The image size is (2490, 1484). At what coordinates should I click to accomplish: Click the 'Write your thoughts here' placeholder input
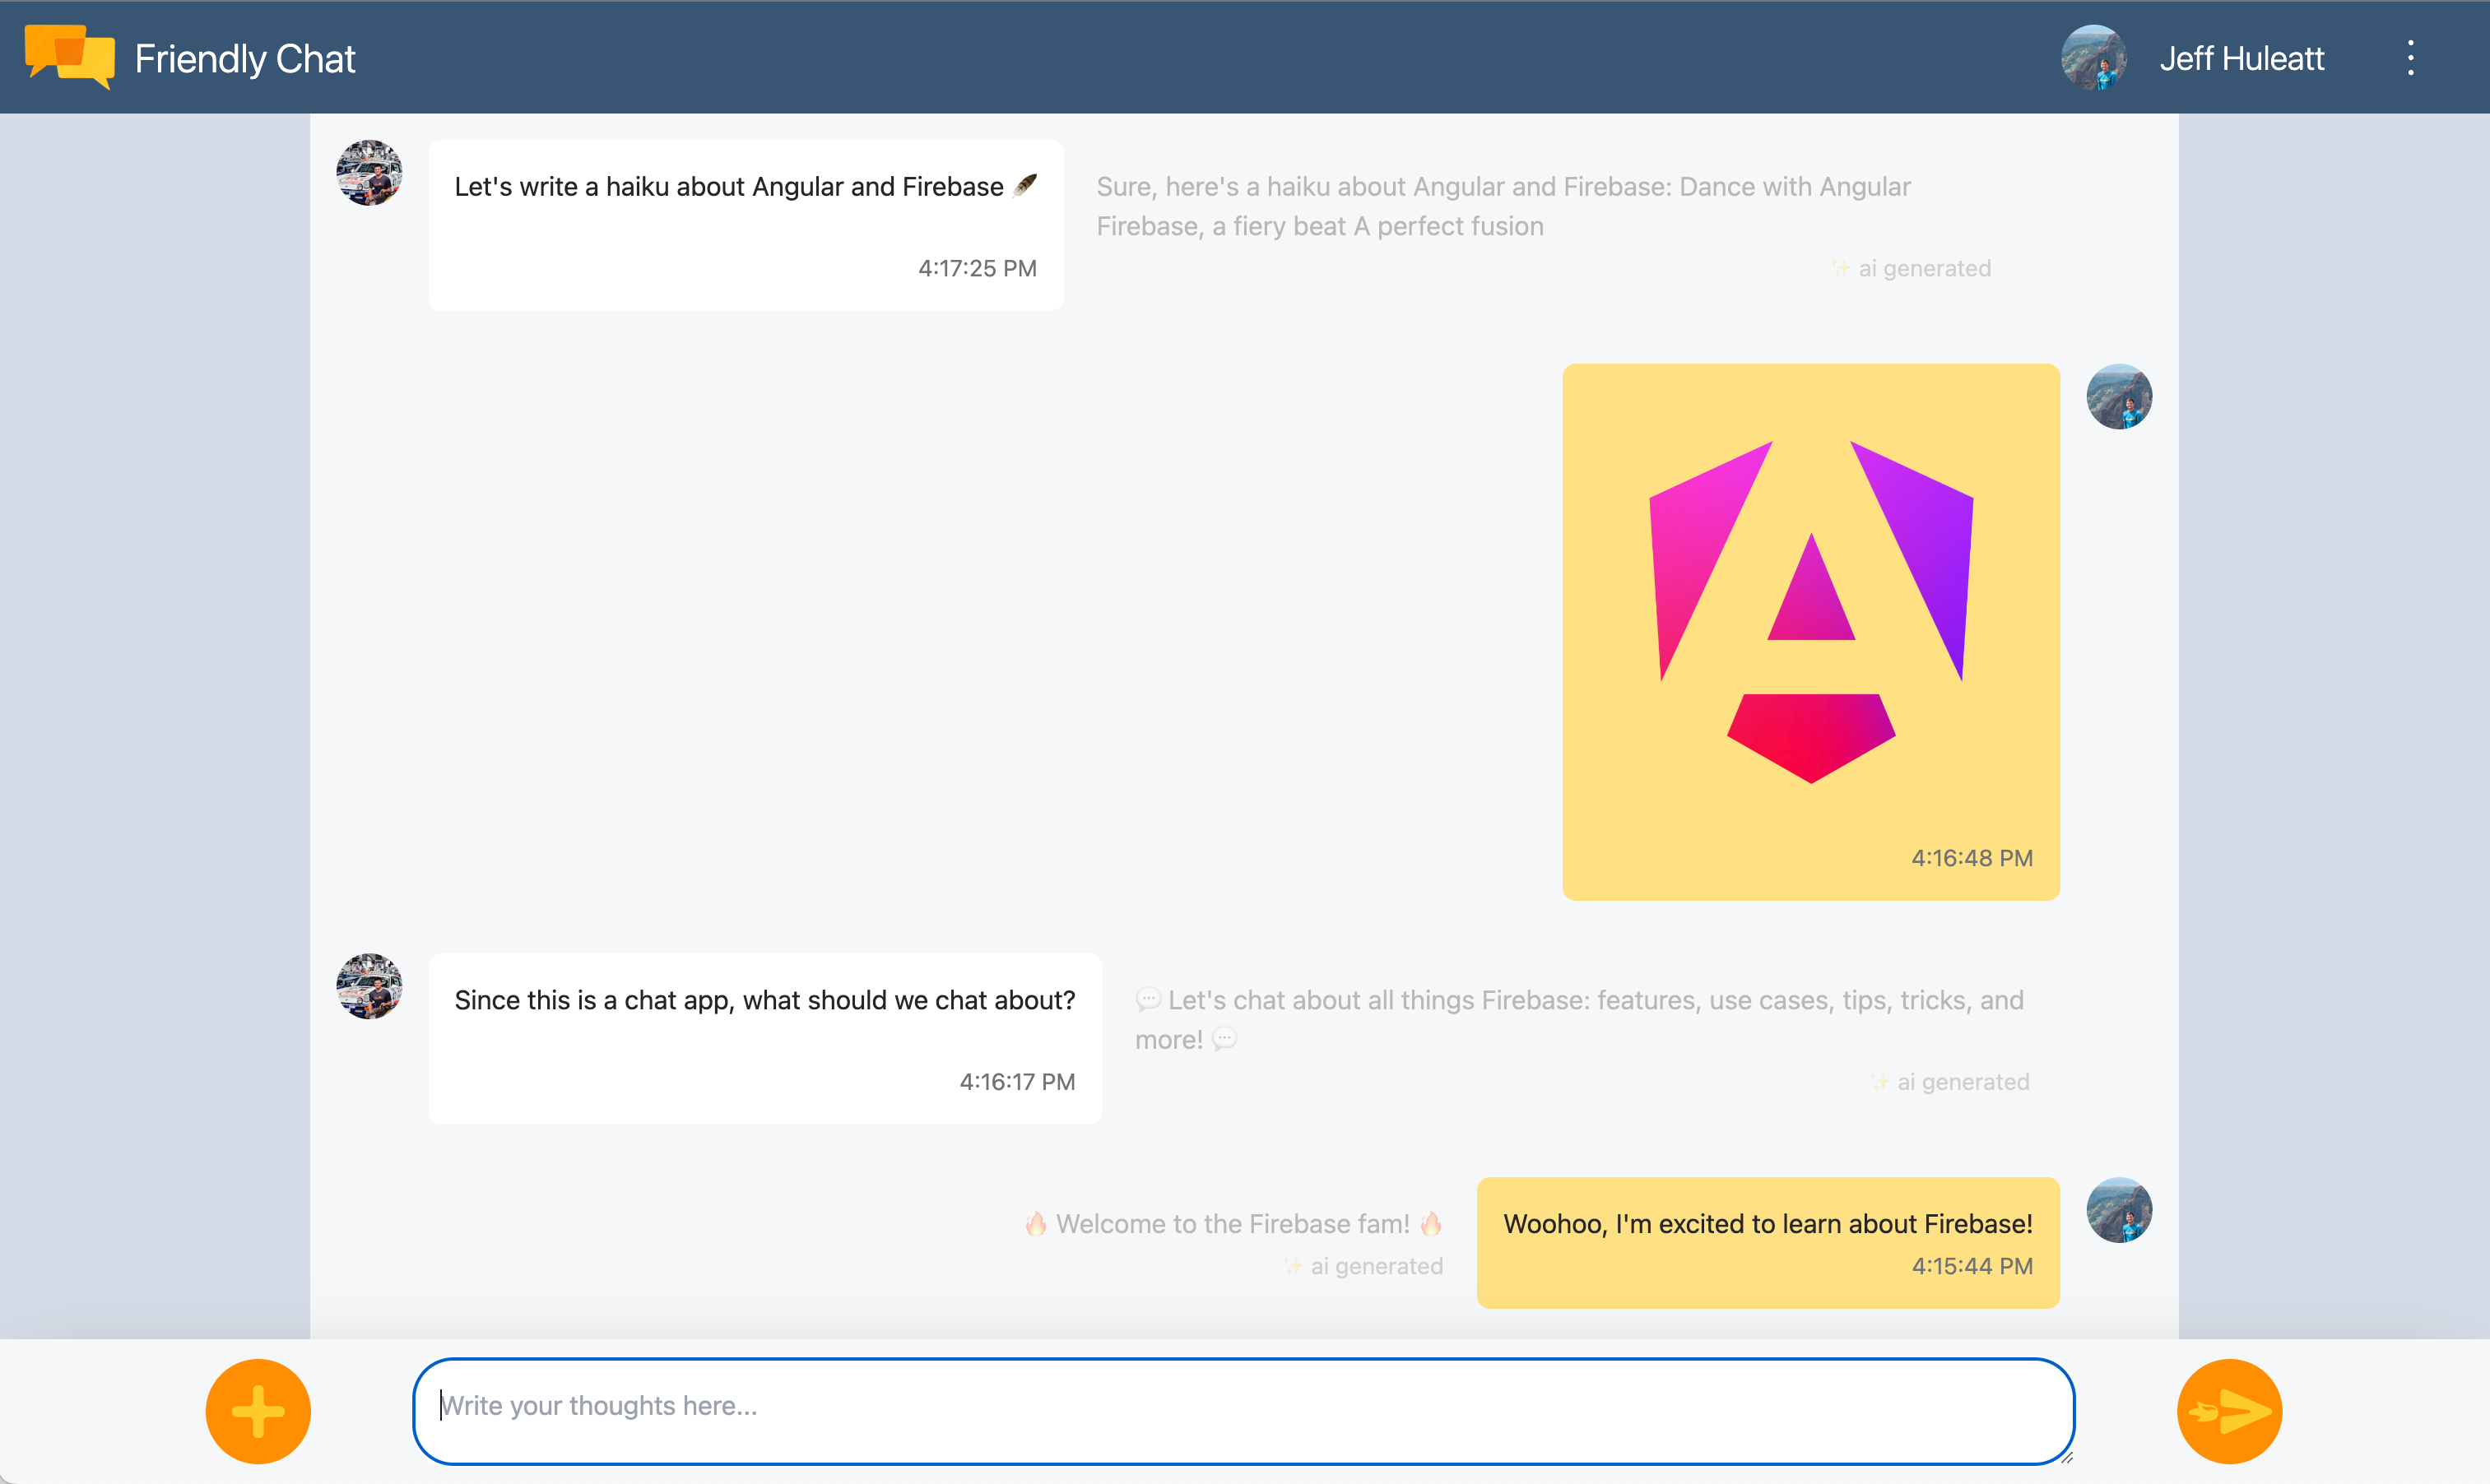pyautogui.click(x=1244, y=1407)
